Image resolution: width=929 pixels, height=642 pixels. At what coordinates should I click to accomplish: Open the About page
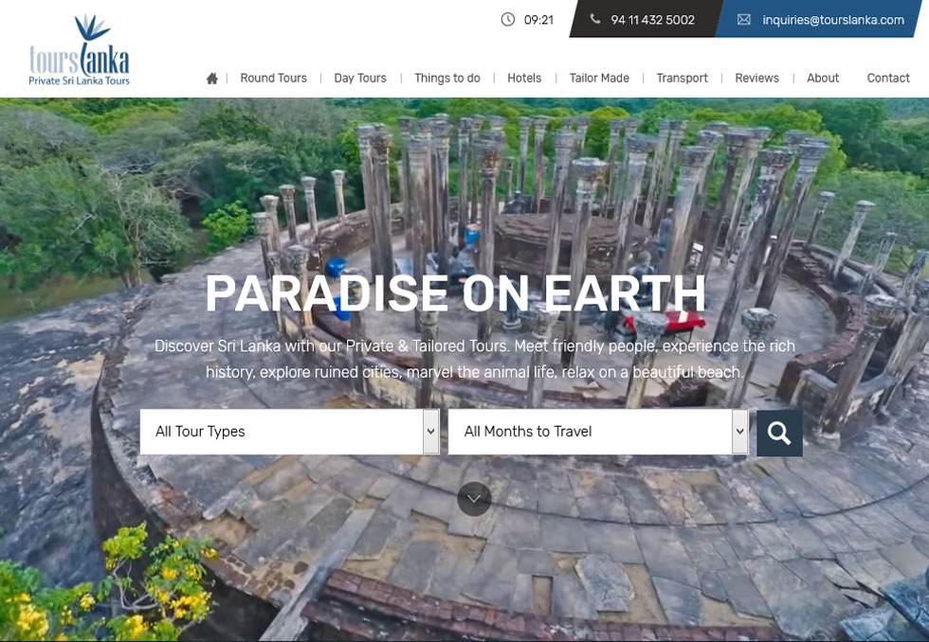[x=823, y=78]
